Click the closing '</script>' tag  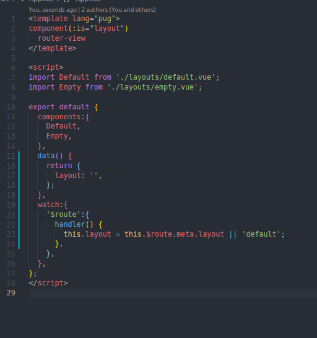48,283
